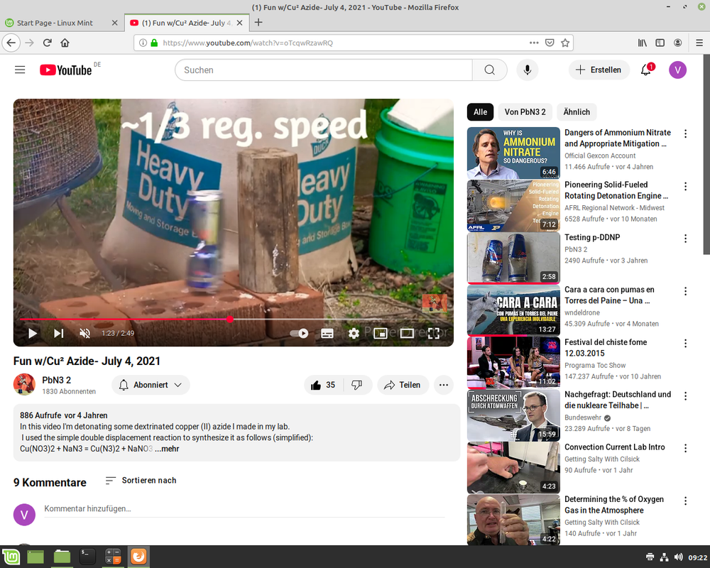
Task: Open page actions three-dot menu in address bar
Action: pyautogui.click(x=534, y=43)
